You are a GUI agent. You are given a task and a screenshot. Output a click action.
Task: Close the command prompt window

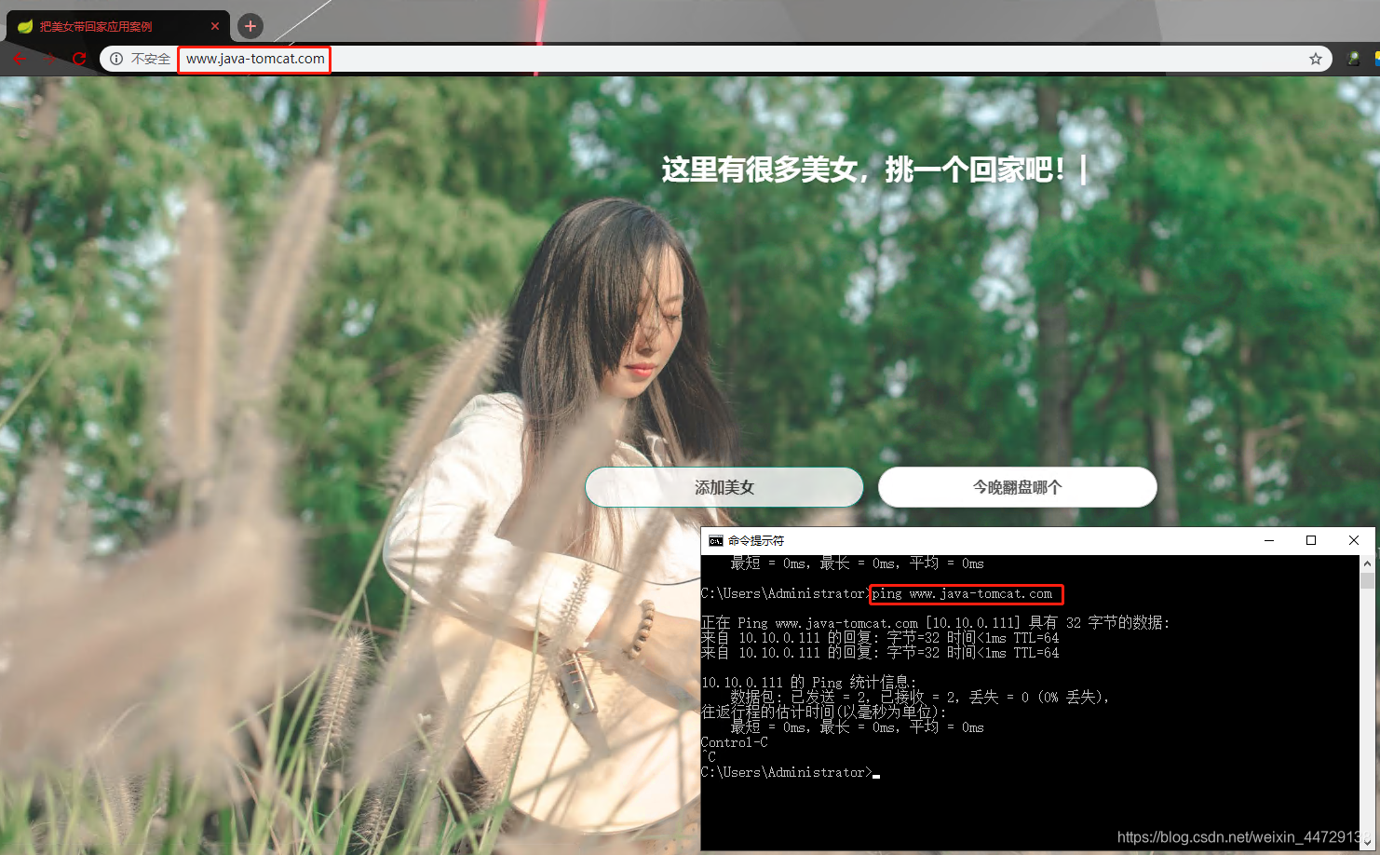click(x=1354, y=540)
